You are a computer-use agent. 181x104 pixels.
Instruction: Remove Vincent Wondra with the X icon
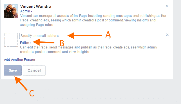[x=167, y=6]
